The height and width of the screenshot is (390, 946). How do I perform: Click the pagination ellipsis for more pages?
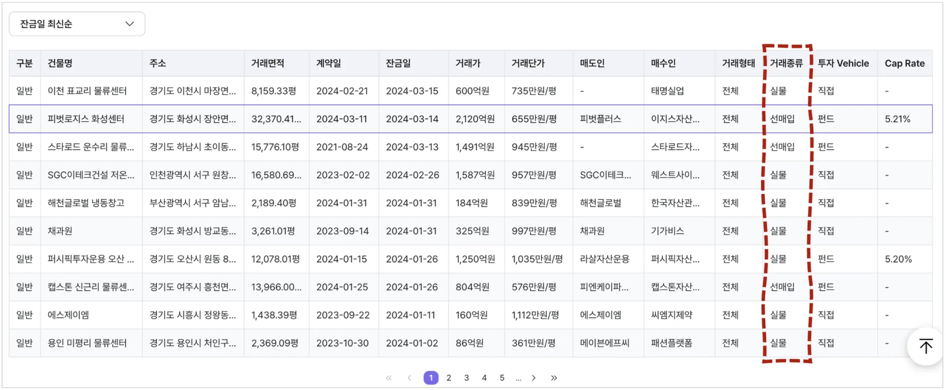(518, 378)
